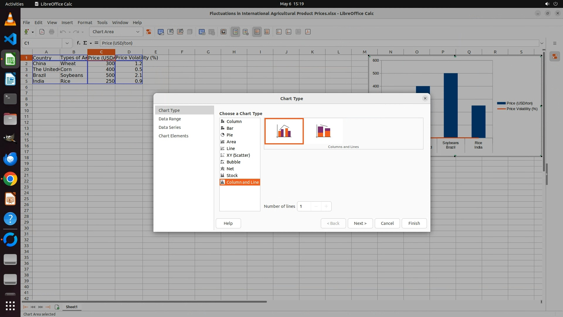Image resolution: width=563 pixels, height=317 pixels.
Task: Select the Column chart type
Action: click(x=234, y=122)
